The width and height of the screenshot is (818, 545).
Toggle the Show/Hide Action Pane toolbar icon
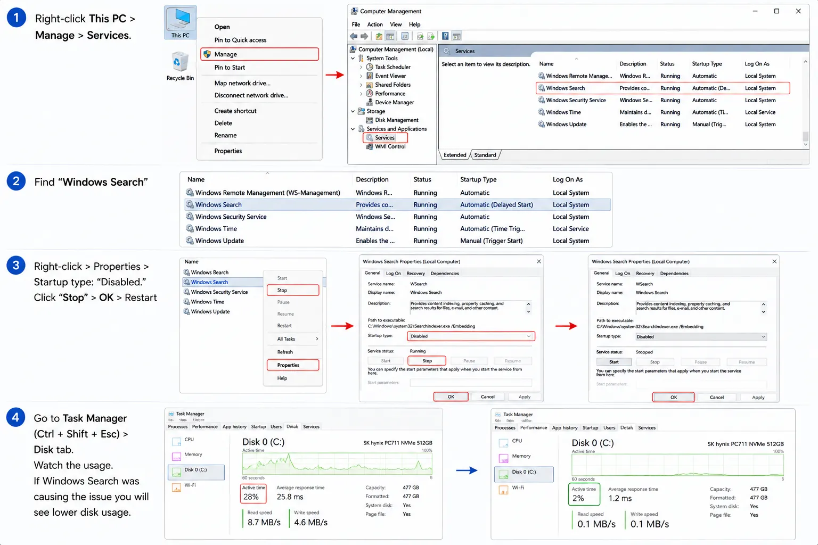tap(456, 36)
